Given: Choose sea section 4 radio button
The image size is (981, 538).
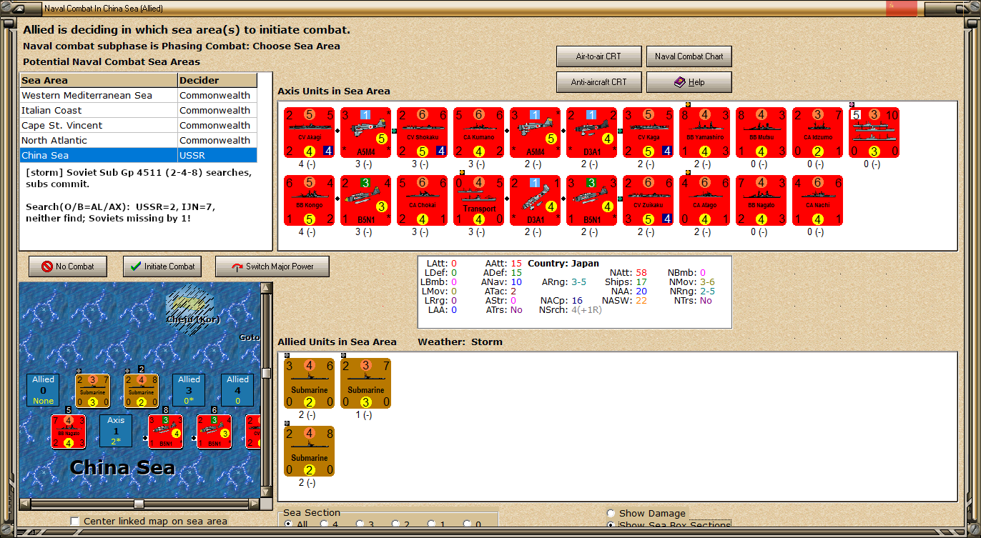Looking at the screenshot, I should 324,524.
